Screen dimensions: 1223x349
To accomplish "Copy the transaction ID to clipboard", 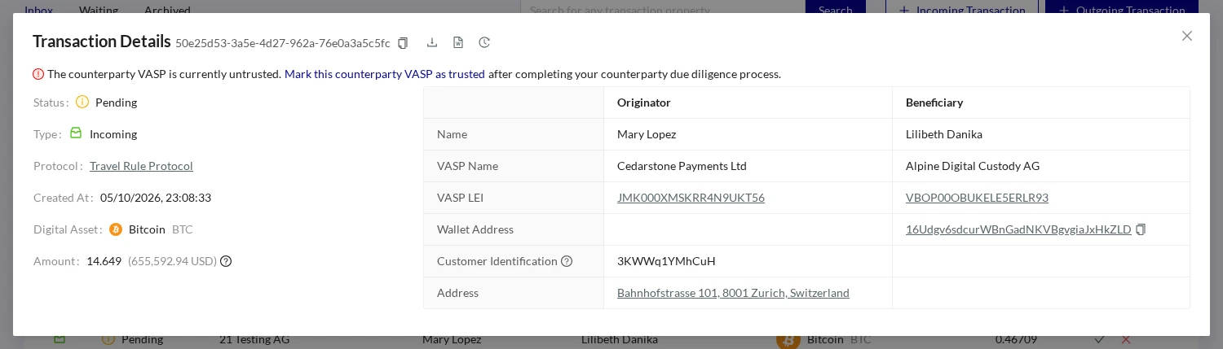I will (403, 42).
